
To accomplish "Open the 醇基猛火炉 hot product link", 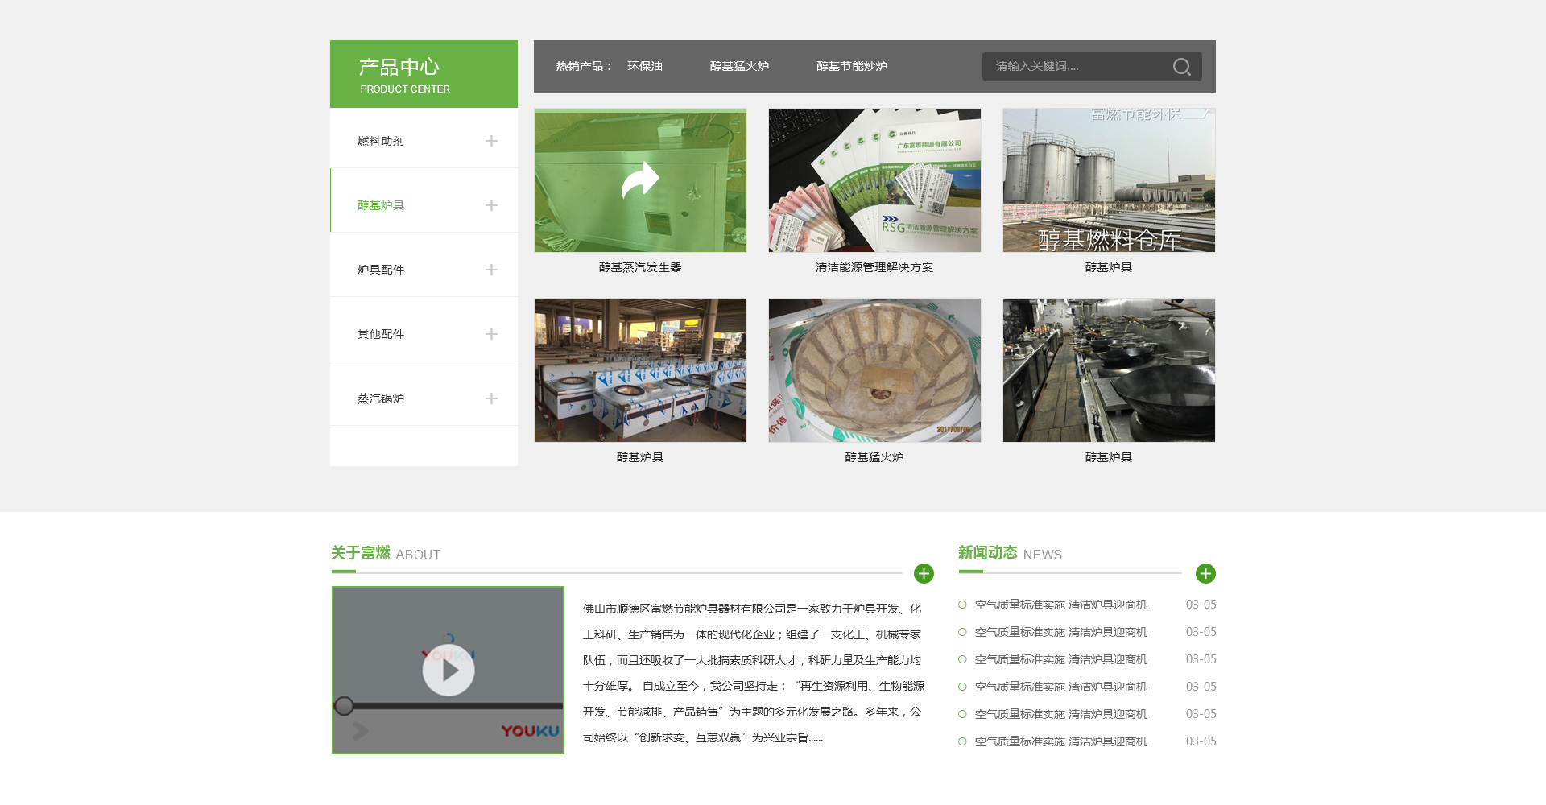I will 739,66.
